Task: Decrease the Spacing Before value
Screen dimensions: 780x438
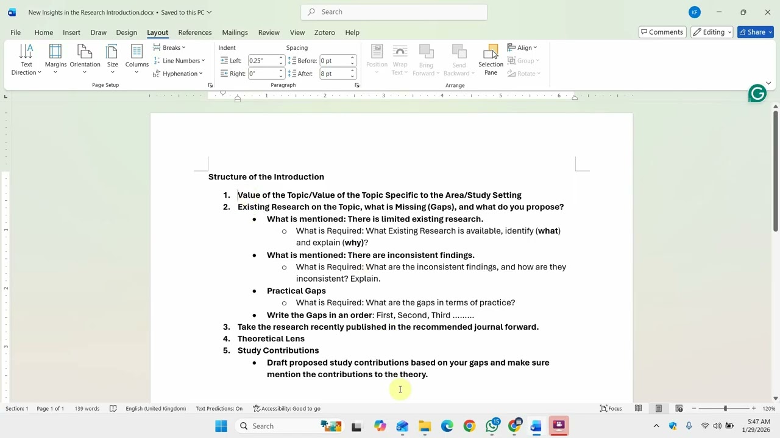Action: coord(352,63)
